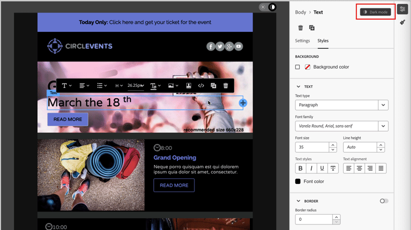Enable the Background color checkbox

297,67
